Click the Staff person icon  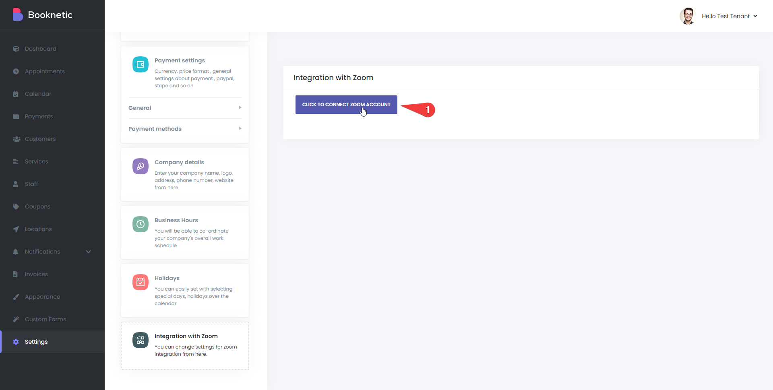[16, 184]
